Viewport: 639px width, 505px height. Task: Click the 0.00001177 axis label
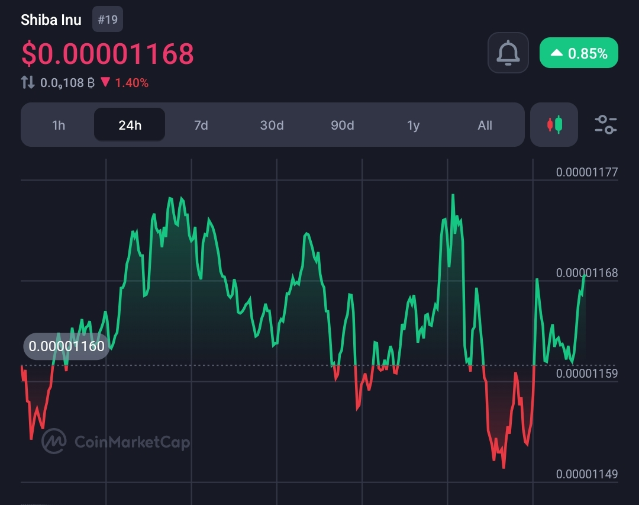(587, 172)
